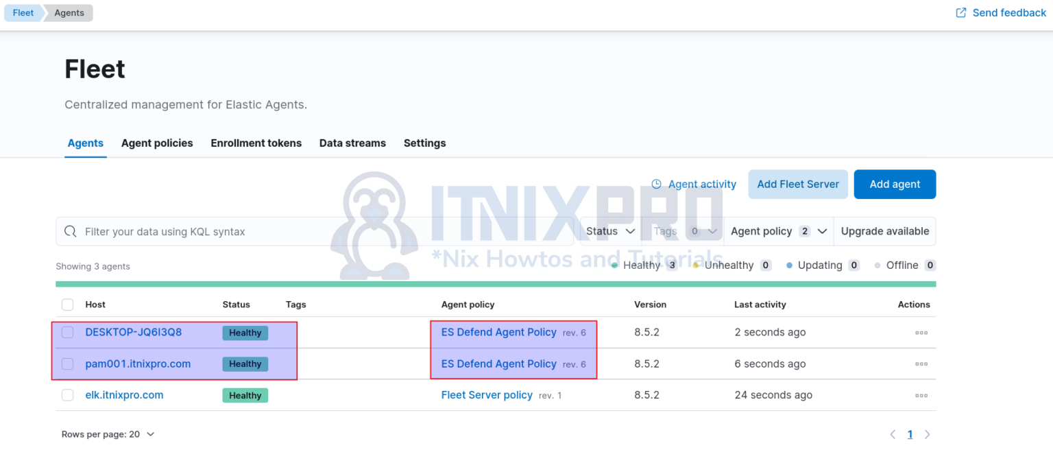
Task: Click the green health progress bar
Action: click(x=495, y=283)
